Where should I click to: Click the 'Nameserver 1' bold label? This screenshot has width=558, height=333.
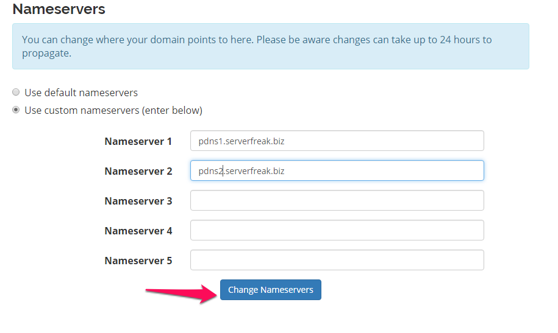(138, 141)
